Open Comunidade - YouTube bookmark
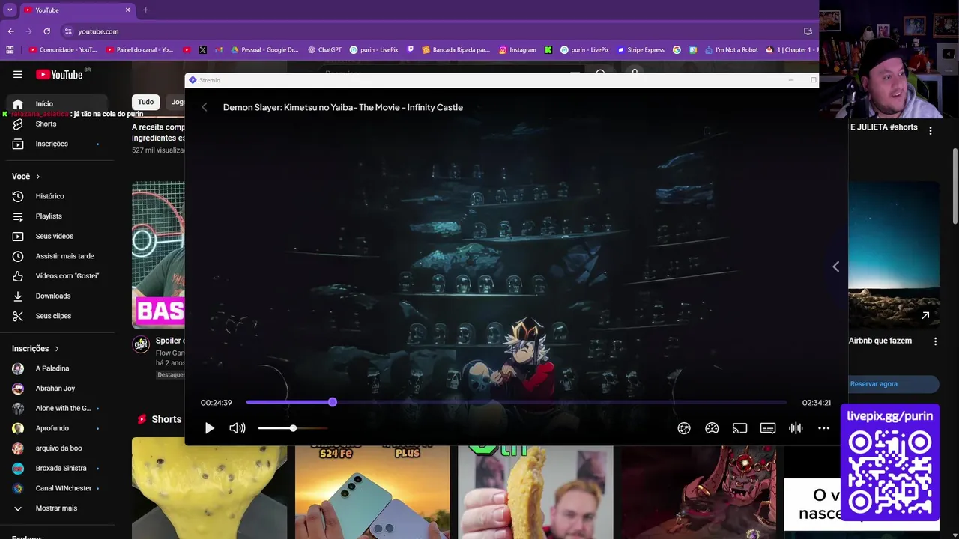 click(63, 50)
